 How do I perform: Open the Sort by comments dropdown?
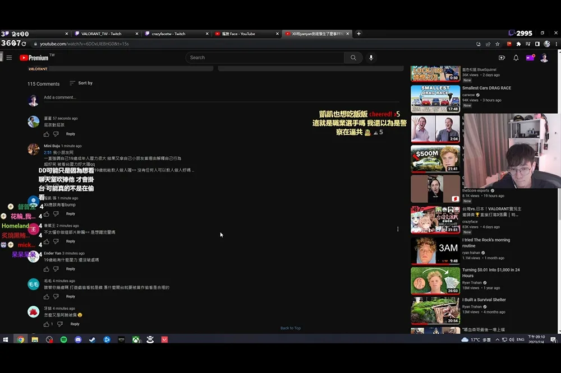point(81,83)
